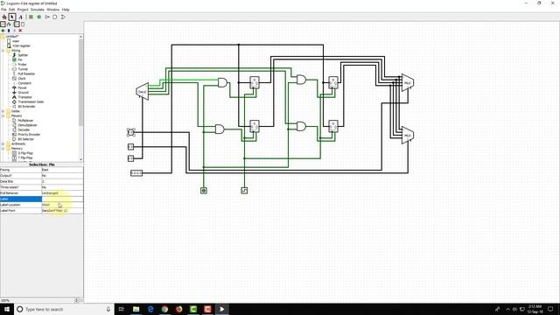Change Pull Behavior value Unchanged
Image resolution: width=560 pixels, height=315 pixels.
62,193
